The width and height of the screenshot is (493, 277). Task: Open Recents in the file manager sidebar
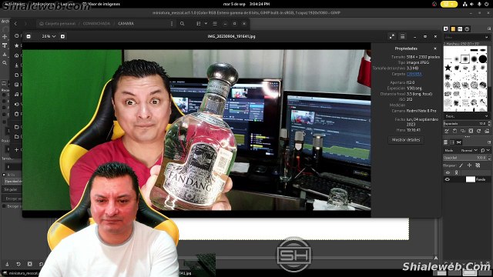pos(17,36)
